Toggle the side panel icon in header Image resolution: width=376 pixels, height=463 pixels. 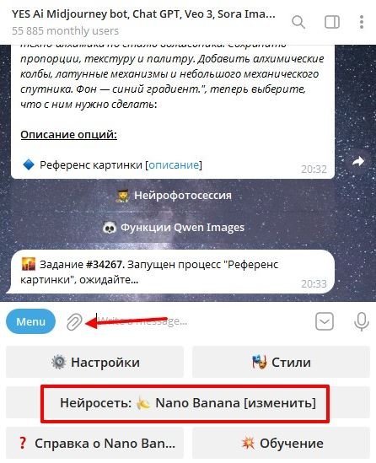coord(332,22)
